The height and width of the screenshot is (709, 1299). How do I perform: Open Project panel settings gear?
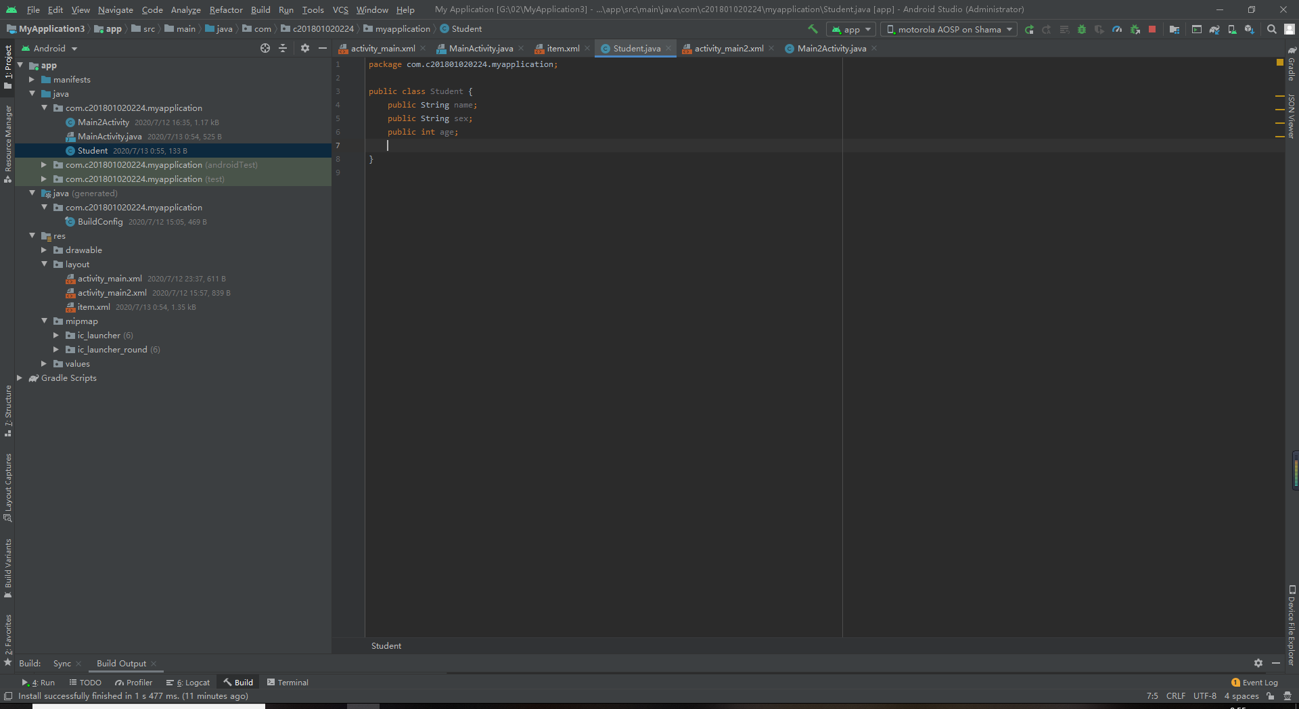[x=305, y=48]
